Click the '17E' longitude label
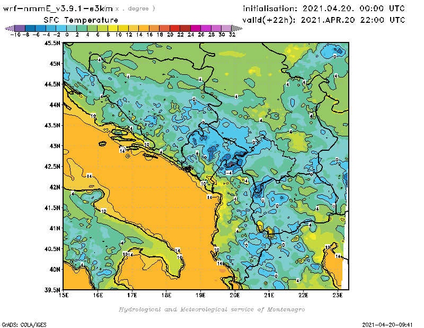Screen dimensions: 424x328 point(132,295)
